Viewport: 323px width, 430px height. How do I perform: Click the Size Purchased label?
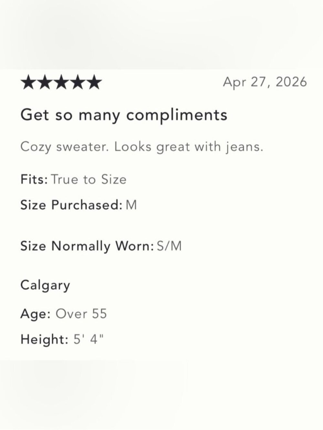coord(71,205)
